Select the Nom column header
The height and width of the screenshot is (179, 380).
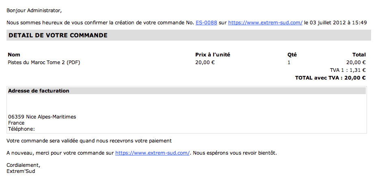(14, 55)
